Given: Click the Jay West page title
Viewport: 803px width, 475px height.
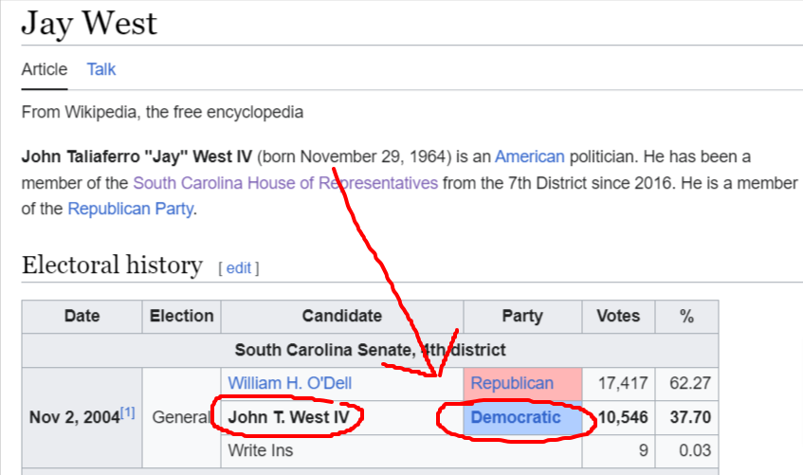Looking at the screenshot, I should [89, 24].
